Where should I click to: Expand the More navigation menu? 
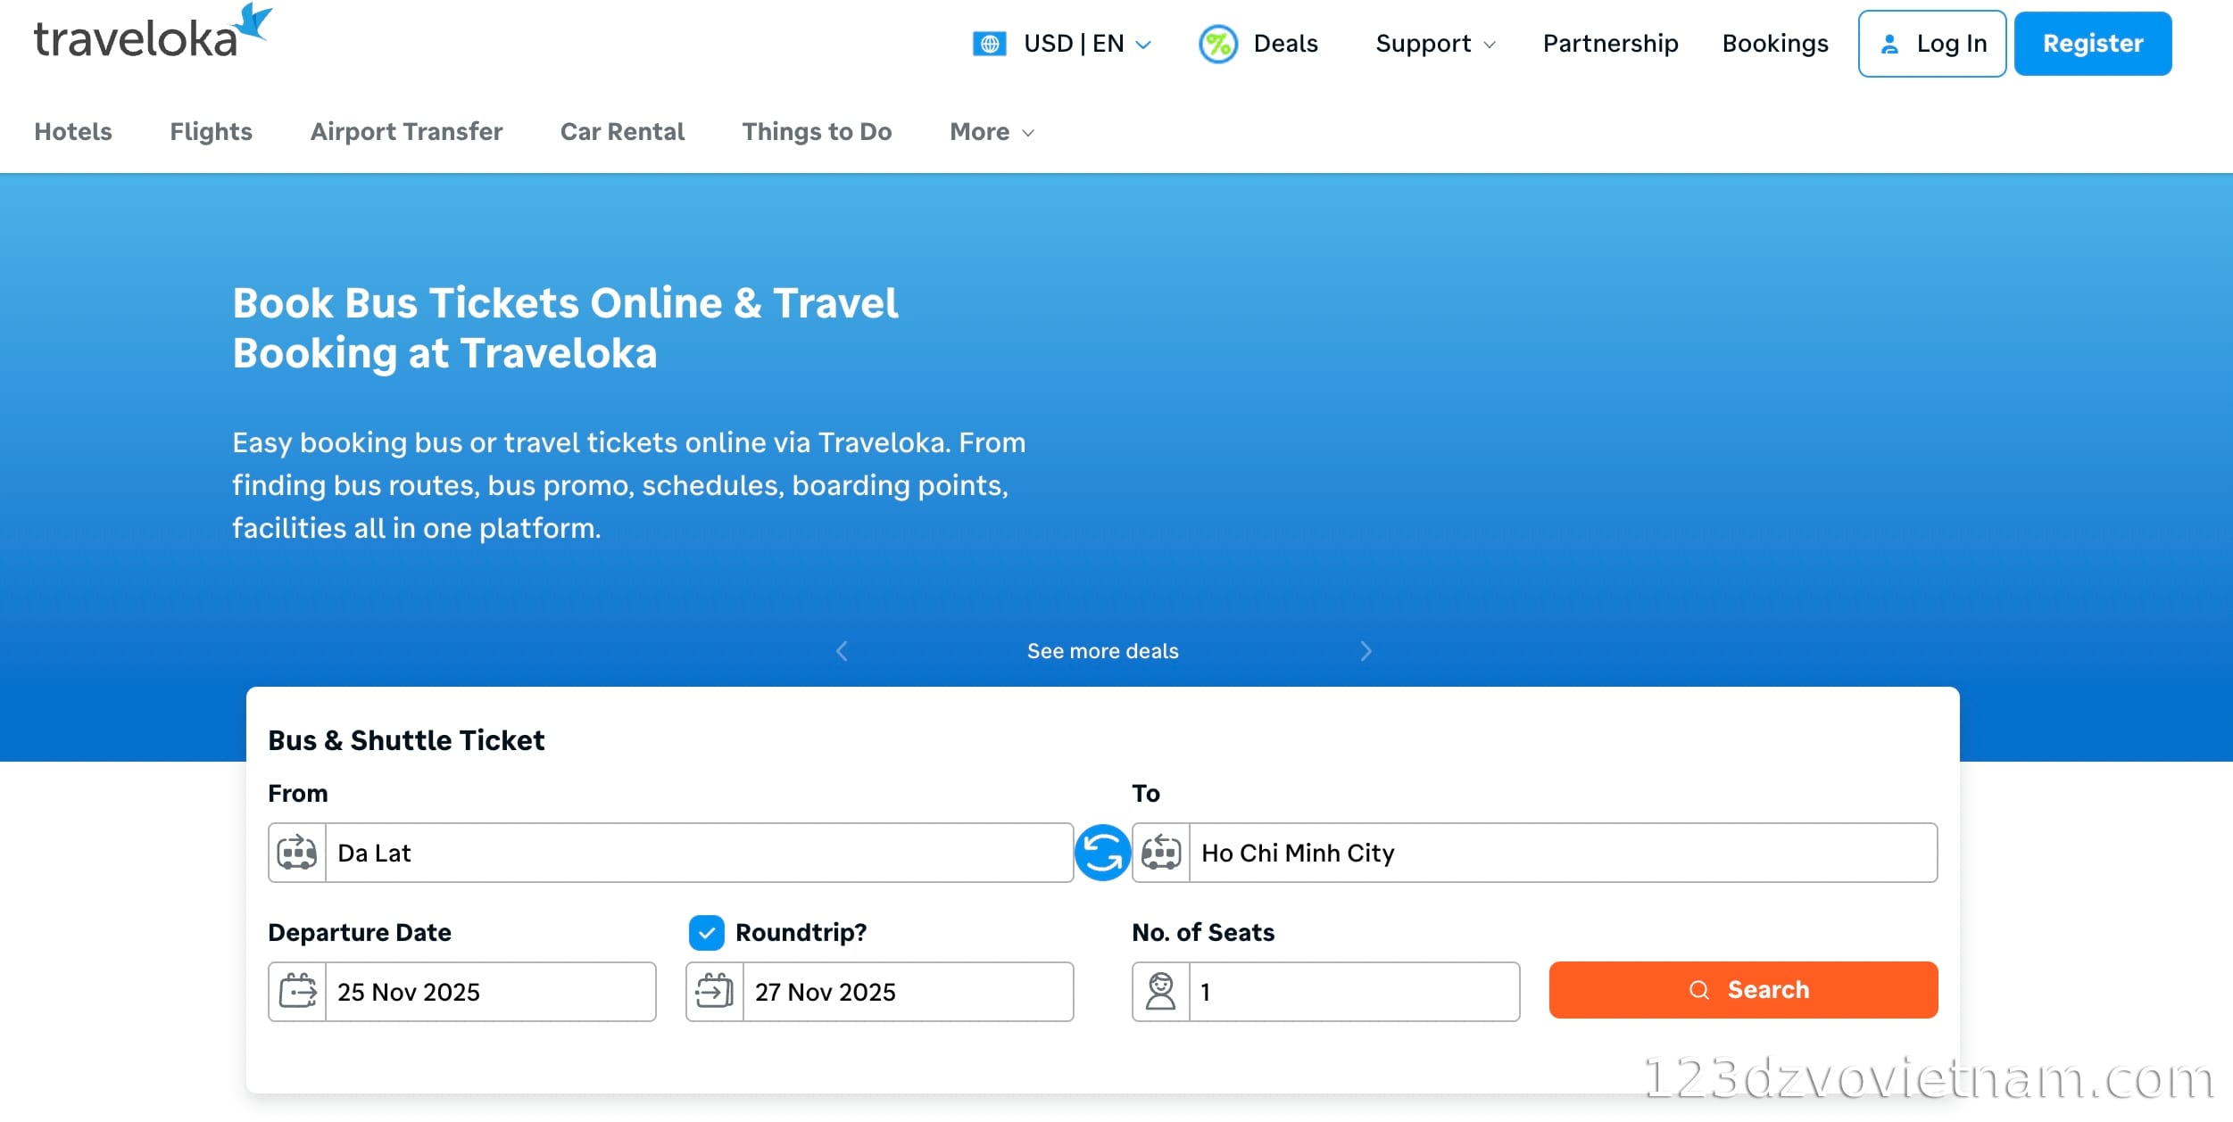click(992, 132)
